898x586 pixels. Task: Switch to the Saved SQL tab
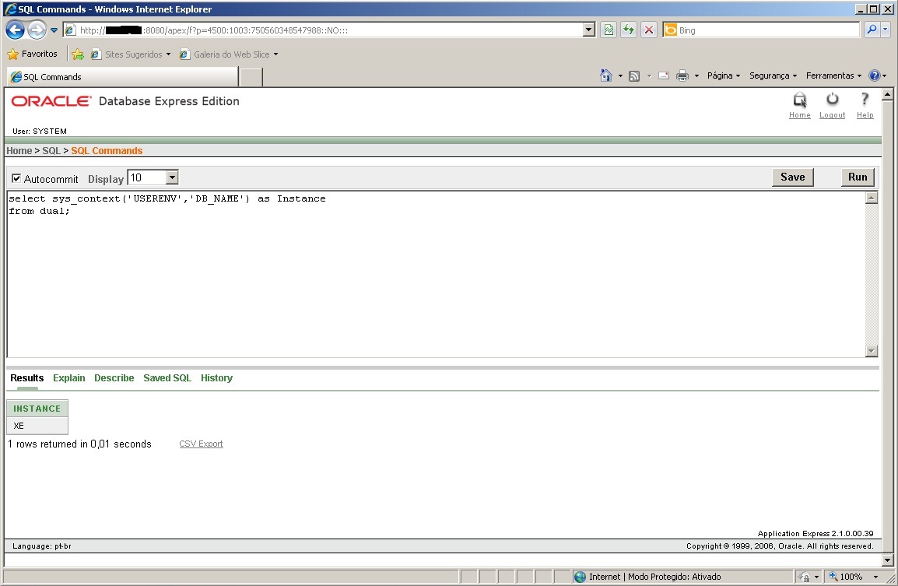[167, 378]
